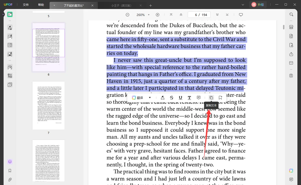Expand the 翻译 dropdown arrow
301x185 pixels.
tap(150, 98)
